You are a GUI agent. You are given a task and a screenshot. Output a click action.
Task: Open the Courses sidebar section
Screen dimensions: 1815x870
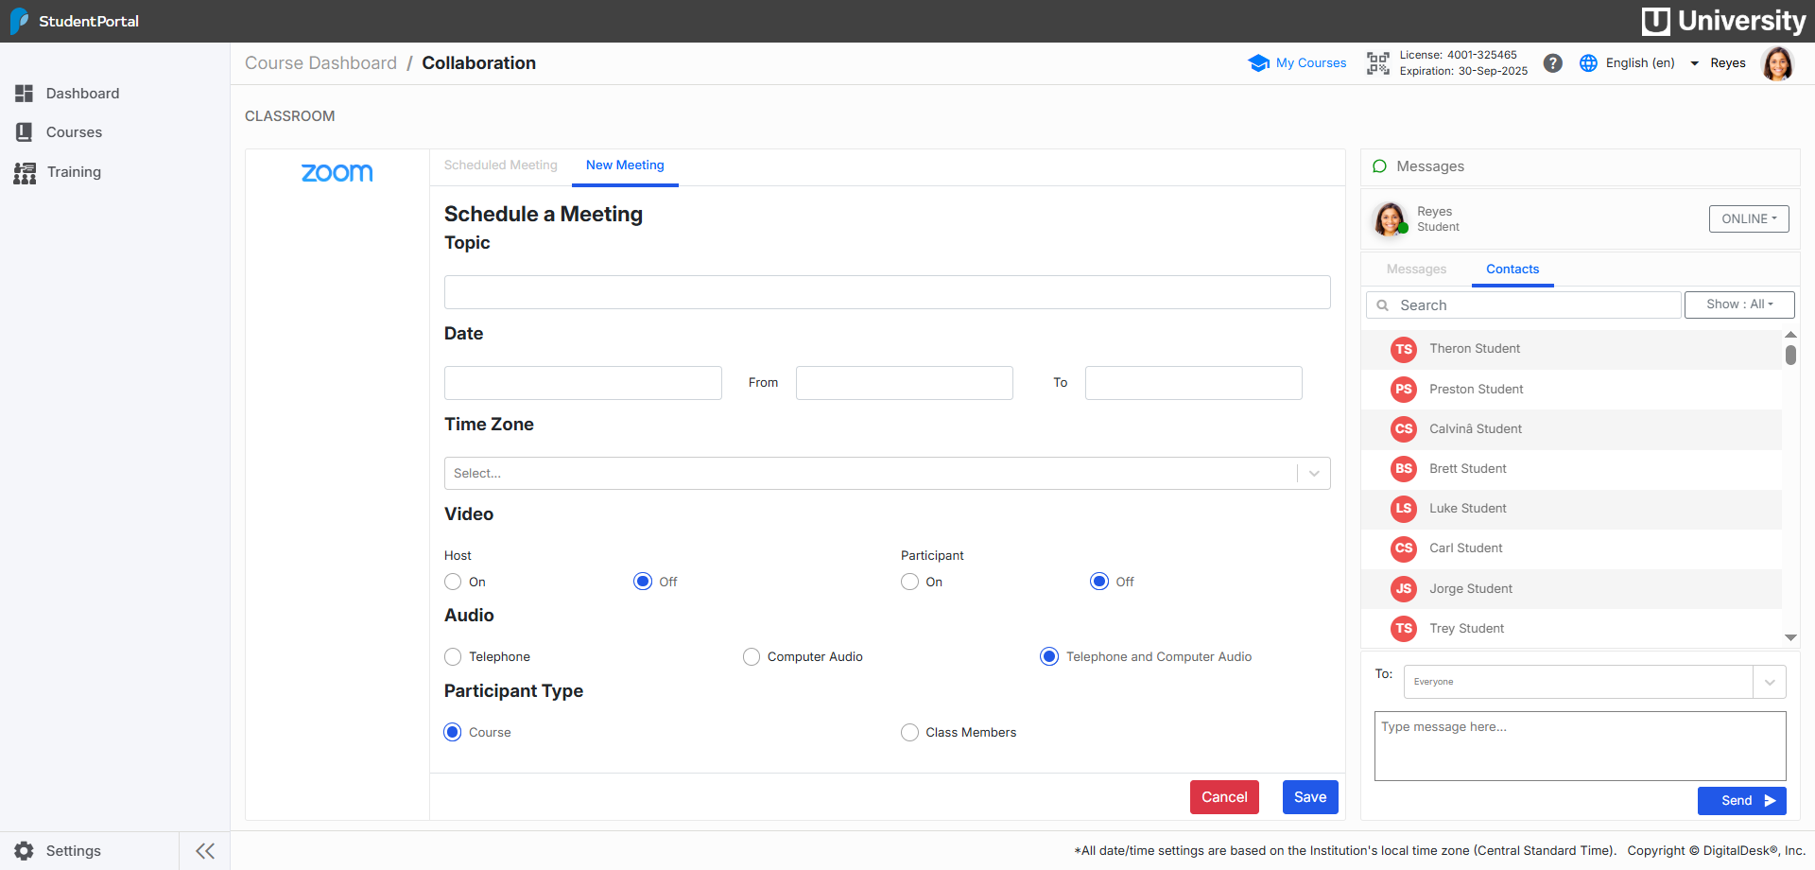point(74,132)
